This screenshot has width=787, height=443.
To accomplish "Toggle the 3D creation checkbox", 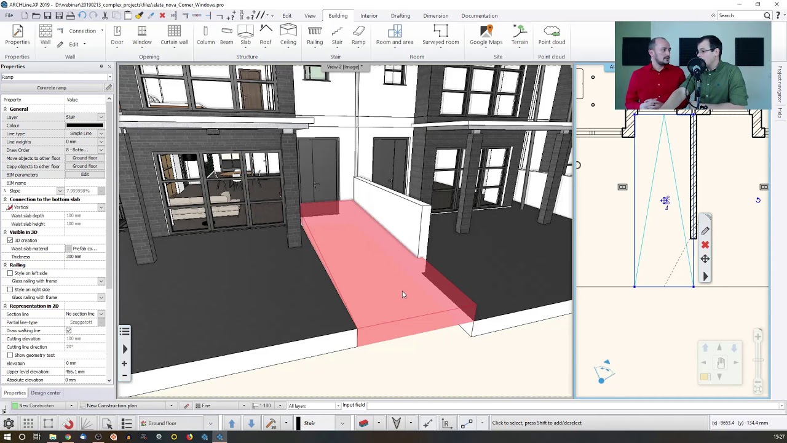I will point(10,240).
